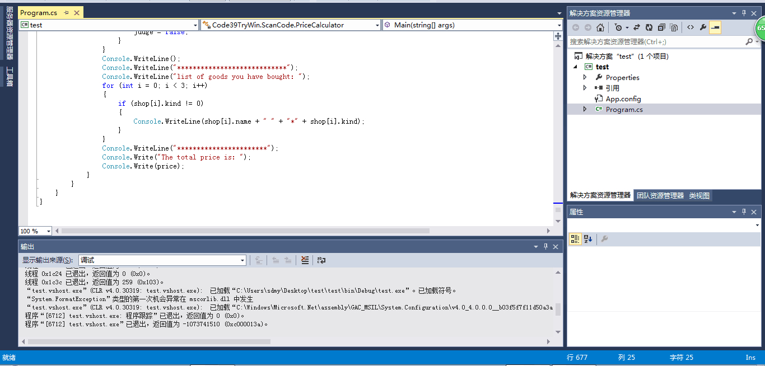Viewport: 765px width, 366px height.
Task: Click status bar text 行 677
Action: pyautogui.click(x=577, y=357)
